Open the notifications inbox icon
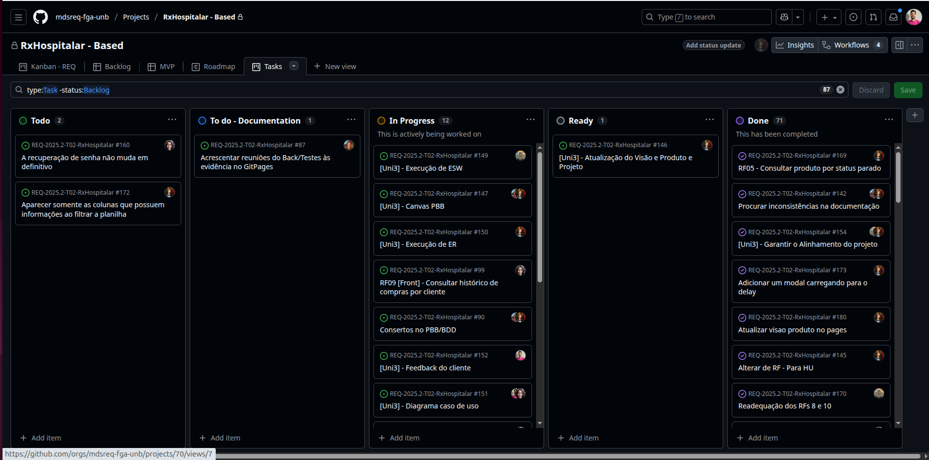Image resolution: width=929 pixels, height=460 pixels. click(x=893, y=17)
